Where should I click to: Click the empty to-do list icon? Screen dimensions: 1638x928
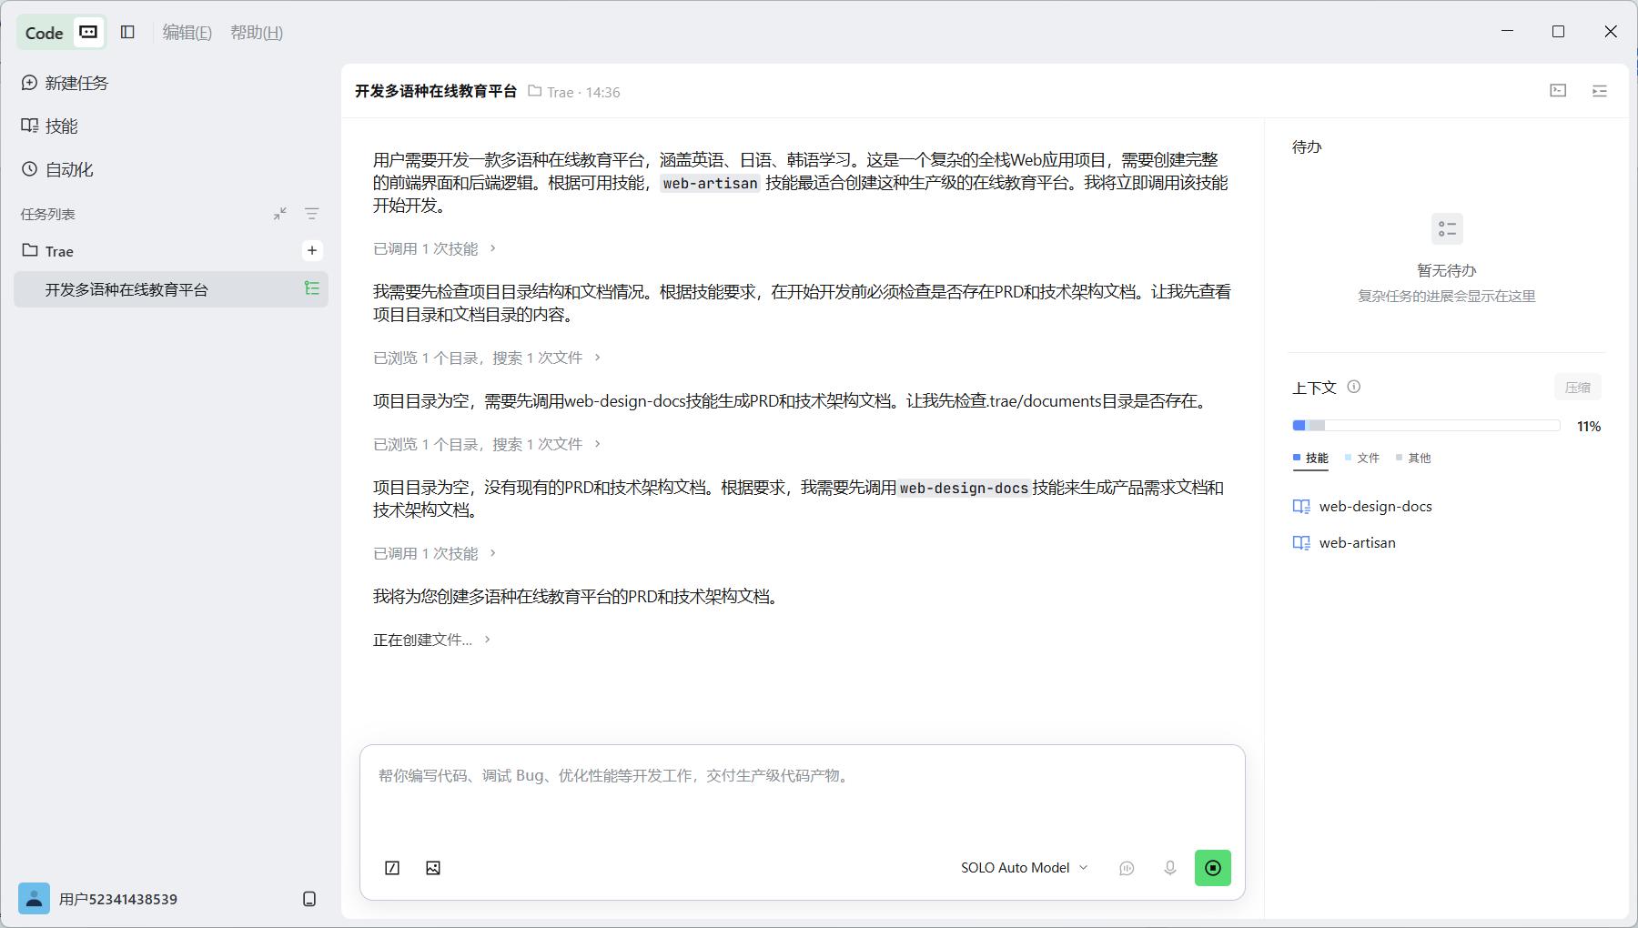click(x=1447, y=228)
